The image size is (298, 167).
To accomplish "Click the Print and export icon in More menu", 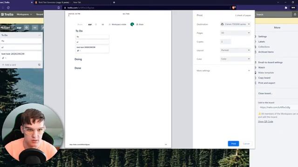I will [255, 83].
